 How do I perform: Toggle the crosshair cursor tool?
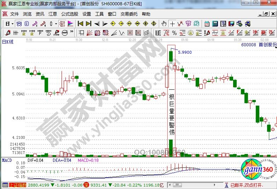(x=172, y=24)
